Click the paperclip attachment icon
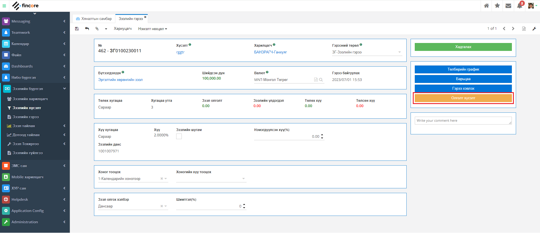Viewport: 540px width, 235px height. [97, 29]
